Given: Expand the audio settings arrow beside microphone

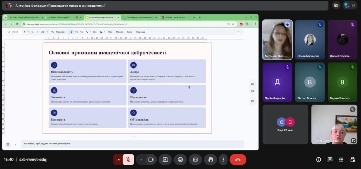Looking at the screenshot, I should 118,160.
